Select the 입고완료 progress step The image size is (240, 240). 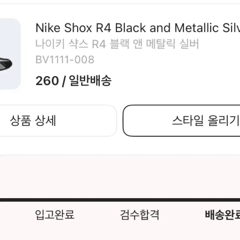(55, 214)
